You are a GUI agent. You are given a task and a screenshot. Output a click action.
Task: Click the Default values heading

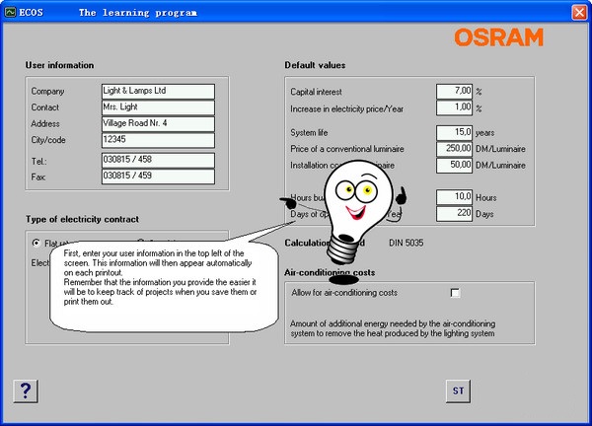click(315, 65)
